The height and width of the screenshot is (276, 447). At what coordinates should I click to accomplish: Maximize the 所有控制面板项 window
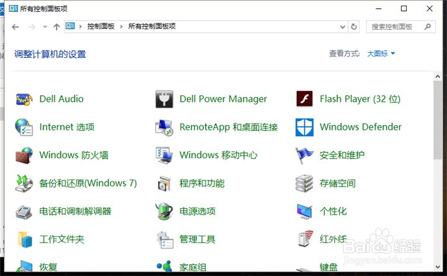(404, 9)
